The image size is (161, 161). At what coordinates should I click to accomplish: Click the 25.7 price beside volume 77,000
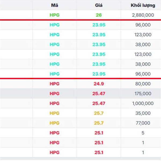click(99, 123)
